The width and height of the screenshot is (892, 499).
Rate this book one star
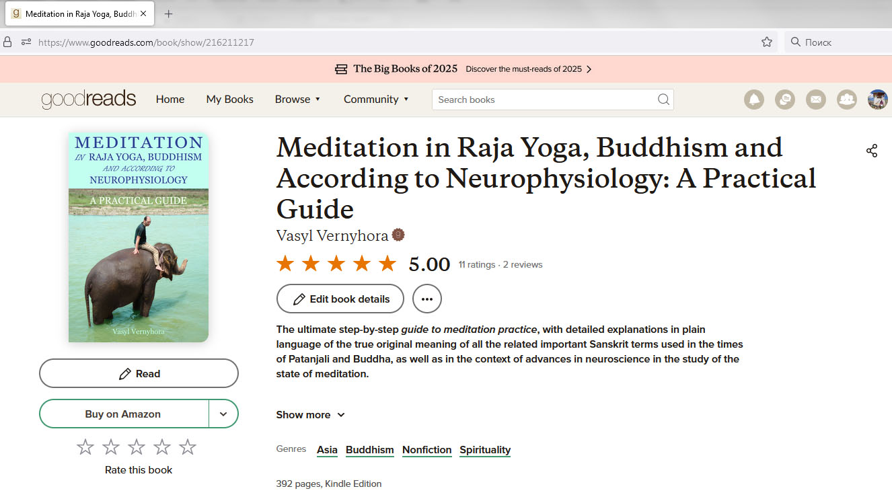coord(85,447)
